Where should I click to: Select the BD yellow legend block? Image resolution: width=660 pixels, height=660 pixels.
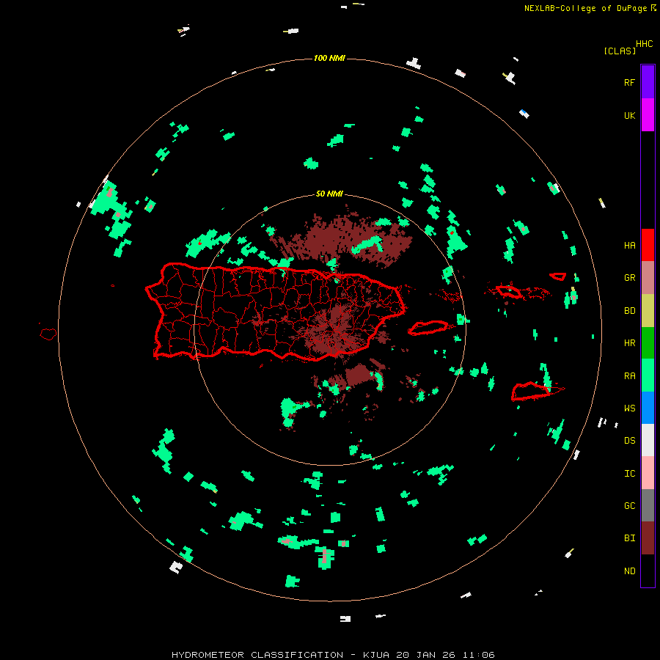(x=648, y=310)
